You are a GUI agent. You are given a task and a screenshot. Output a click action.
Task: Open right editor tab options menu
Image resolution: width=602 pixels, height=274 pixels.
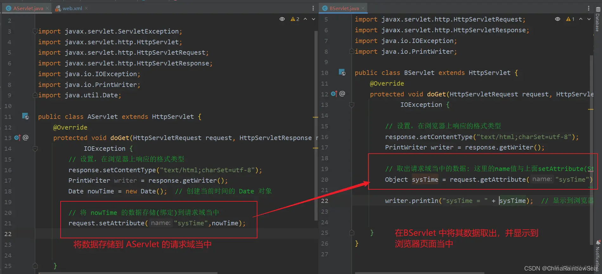click(588, 8)
